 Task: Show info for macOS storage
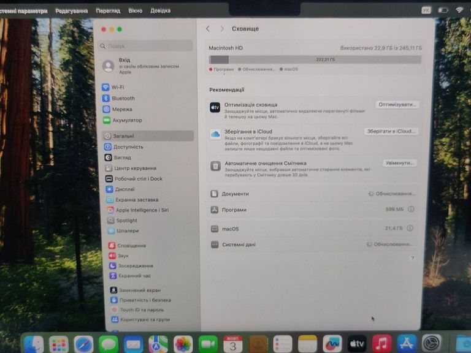[x=410, y=229]
